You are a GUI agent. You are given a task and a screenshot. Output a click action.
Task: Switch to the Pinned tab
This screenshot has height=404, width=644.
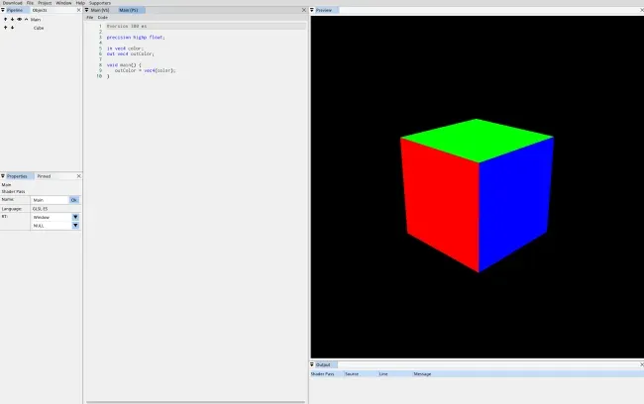(x=44, y=176)
